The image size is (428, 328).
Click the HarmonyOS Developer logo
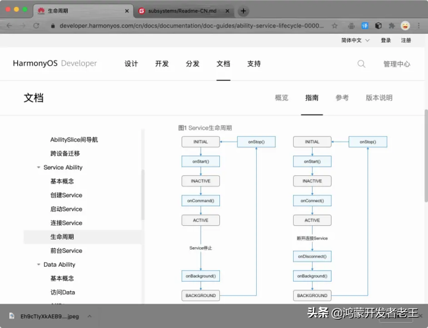pyautogui.click(x=55, y=64)
